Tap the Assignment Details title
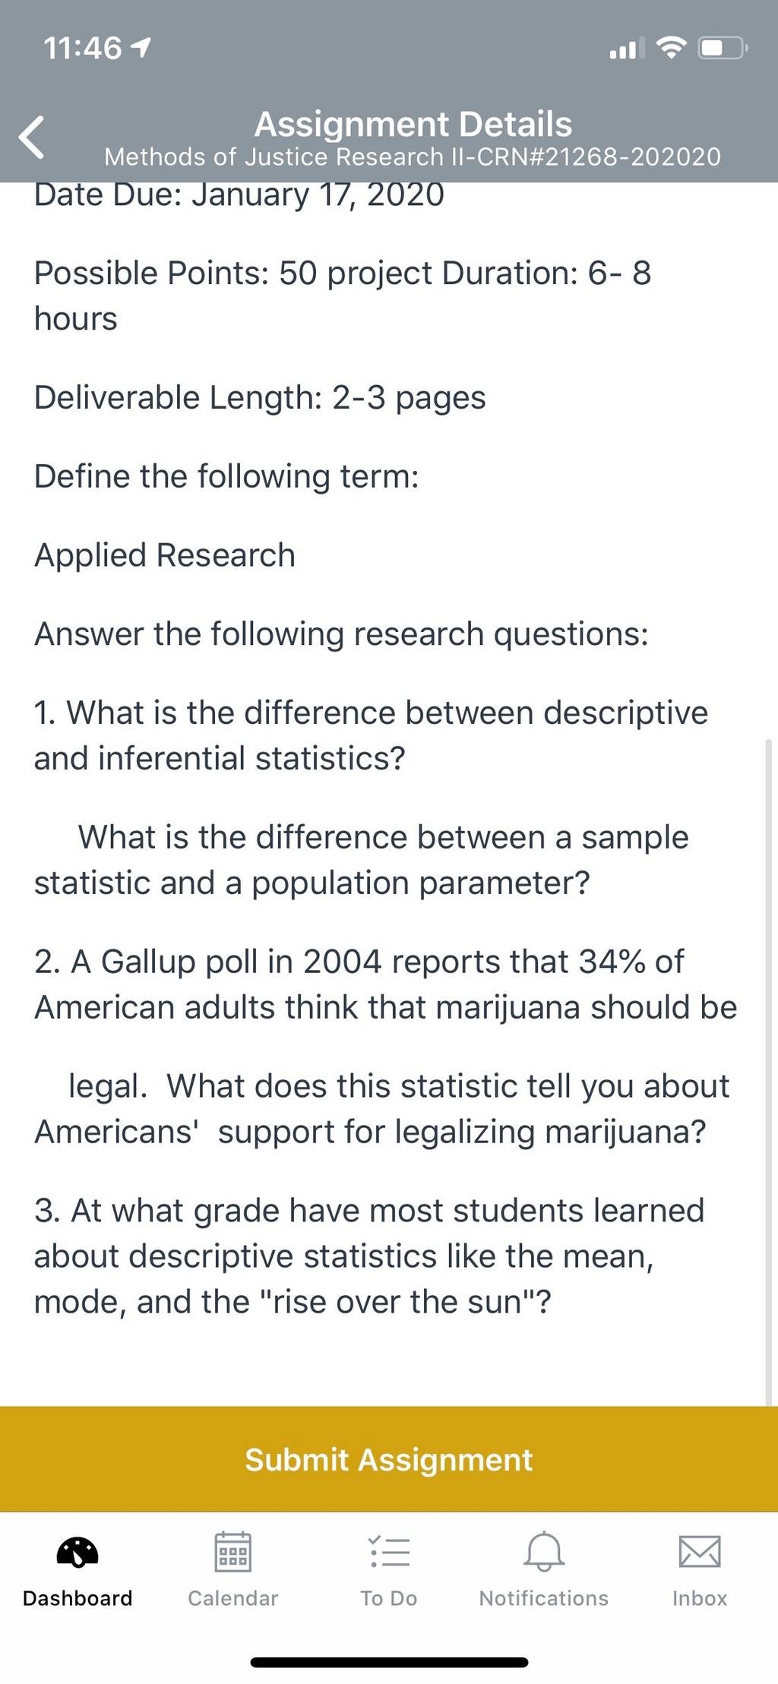This screenshot has width=778, height=1684. 413,124
